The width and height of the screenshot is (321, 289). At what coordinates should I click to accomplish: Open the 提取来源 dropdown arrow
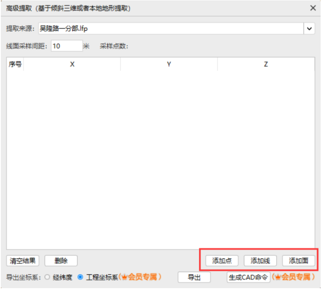coord(309,29)
